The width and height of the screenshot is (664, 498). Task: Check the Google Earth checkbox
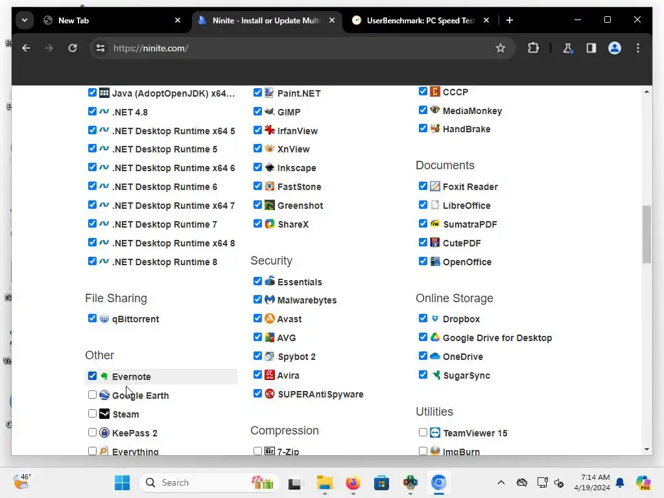click(92, 395)
